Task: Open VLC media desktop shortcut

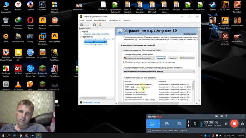Action: (18, 86)
